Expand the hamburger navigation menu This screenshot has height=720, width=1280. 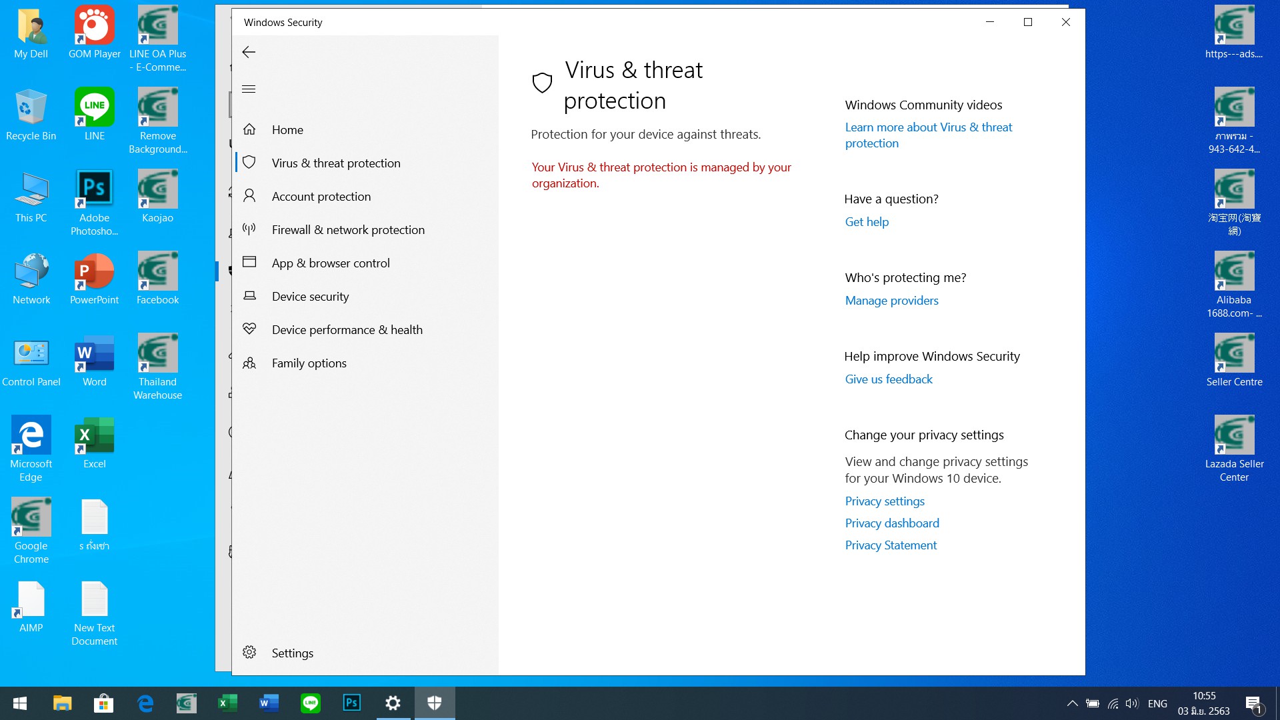(x=249, y=89)
